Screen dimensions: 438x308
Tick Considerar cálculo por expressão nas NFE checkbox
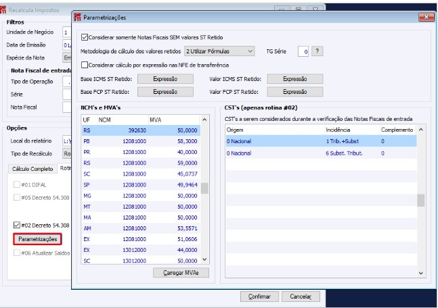point(85,65)
